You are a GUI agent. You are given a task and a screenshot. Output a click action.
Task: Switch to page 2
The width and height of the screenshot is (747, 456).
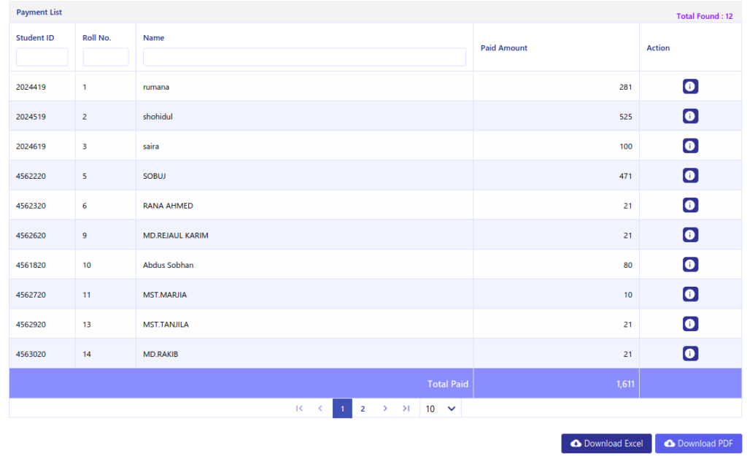363,409
